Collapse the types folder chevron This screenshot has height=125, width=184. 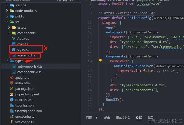point(7,61)
